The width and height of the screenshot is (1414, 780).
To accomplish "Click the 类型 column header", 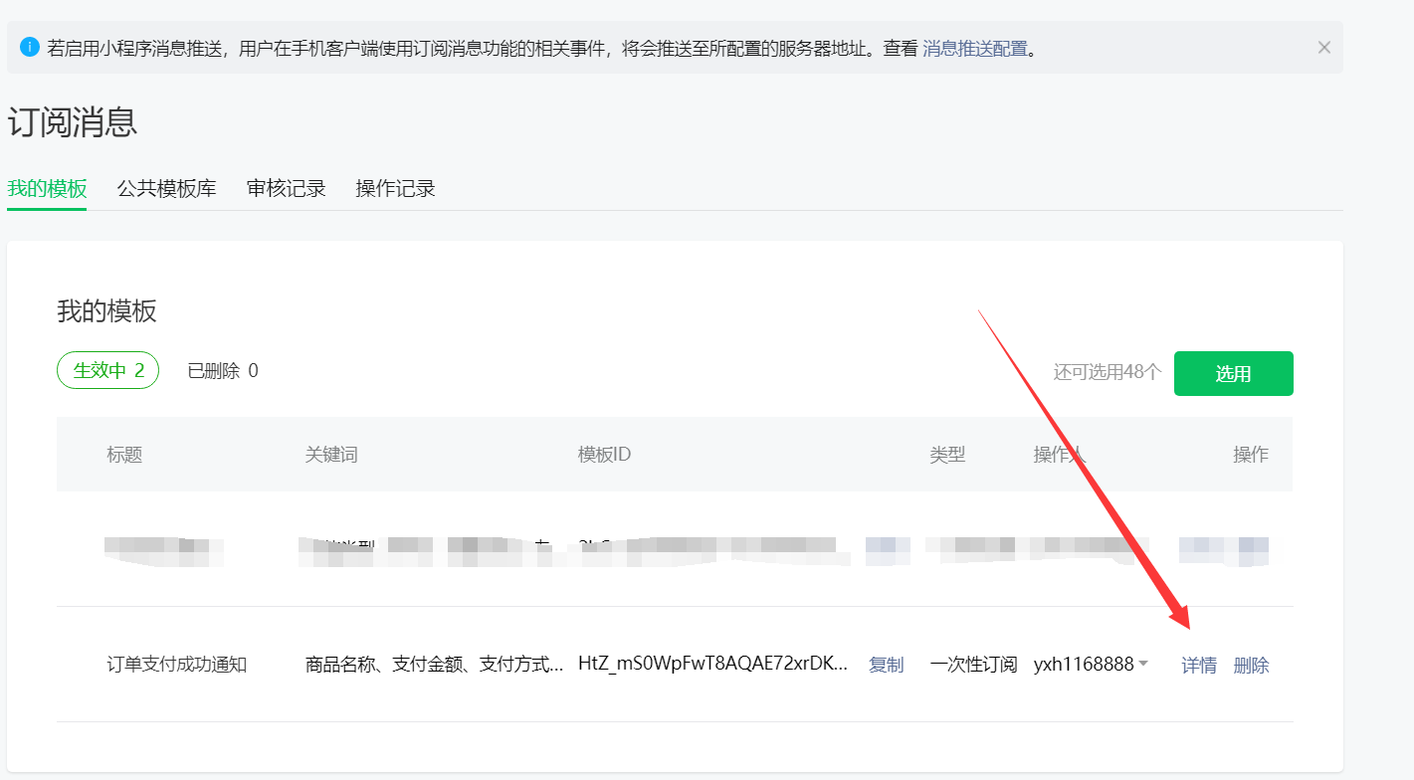I will pyautogui.click(x=947, y=455).
